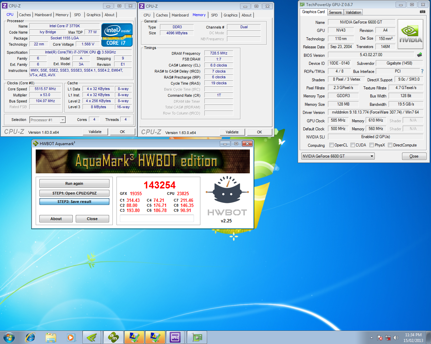
Task: Click Run again in Aquamark
Action: tap(74, 183)
